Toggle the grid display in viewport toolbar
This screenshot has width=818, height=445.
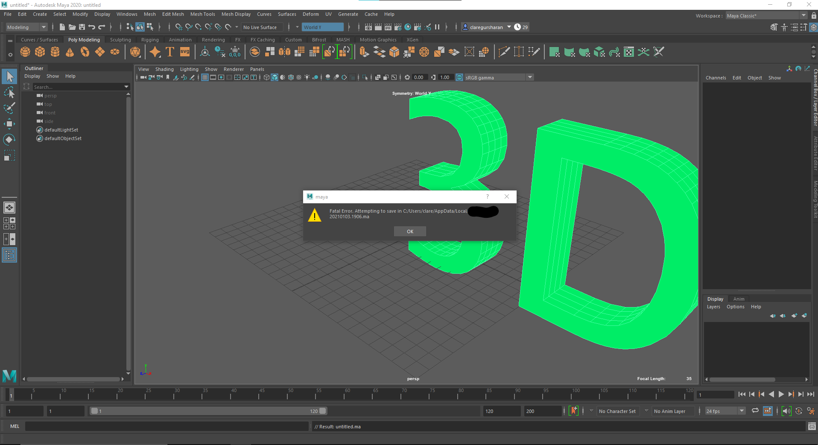tap(205, 77)
